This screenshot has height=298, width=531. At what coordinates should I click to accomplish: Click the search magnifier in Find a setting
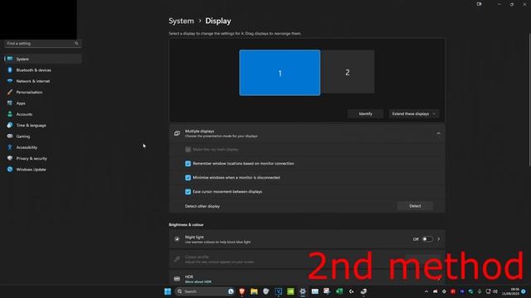(76, 44)
